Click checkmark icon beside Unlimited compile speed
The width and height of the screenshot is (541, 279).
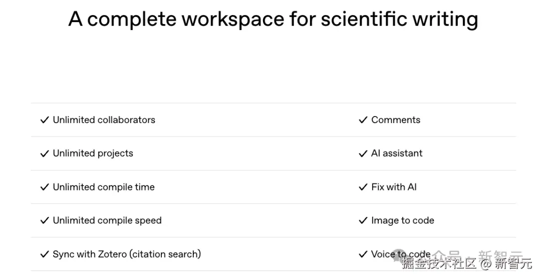(x=45, y=220)
